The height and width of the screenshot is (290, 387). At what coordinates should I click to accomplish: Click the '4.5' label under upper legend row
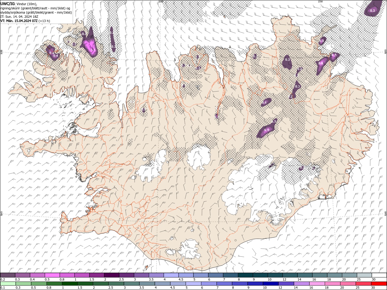click(181, 279)
